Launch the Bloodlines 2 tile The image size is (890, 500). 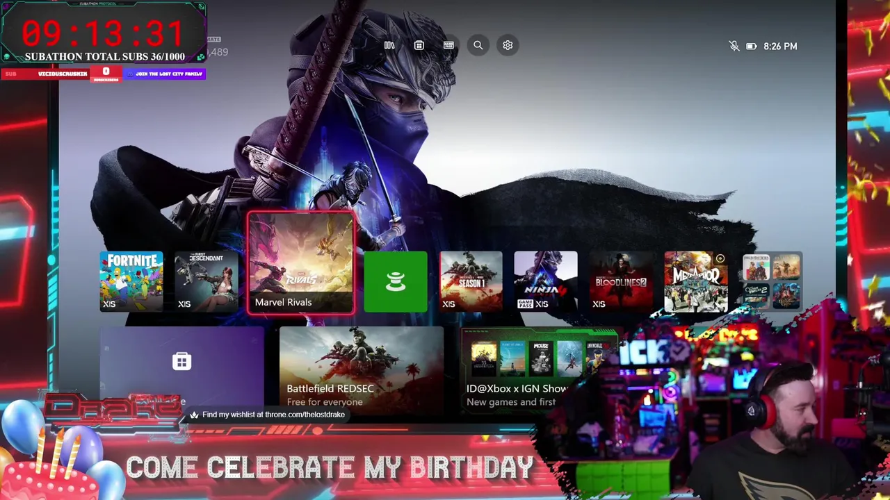(621, 281)
